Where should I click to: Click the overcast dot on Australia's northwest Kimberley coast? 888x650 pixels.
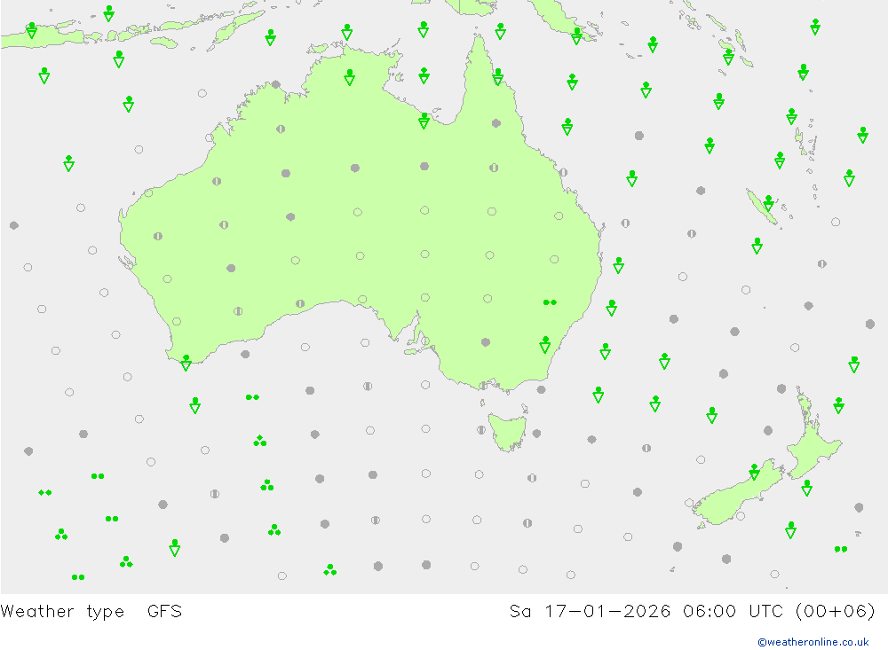click(x=276, y=84)
